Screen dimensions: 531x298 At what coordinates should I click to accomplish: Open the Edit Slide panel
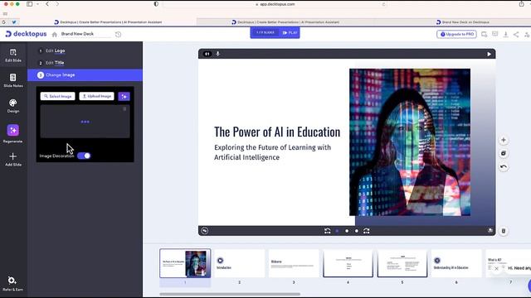[x=13, y=55]
